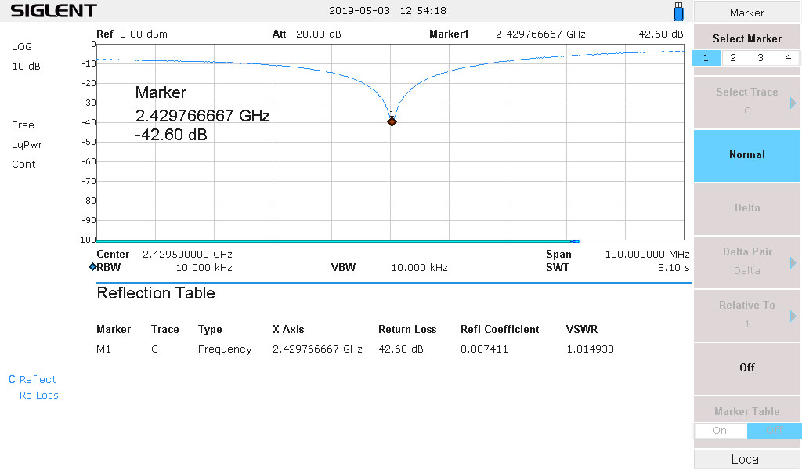Switch to marker 4 in Select Marker

[x=787, y=58]
